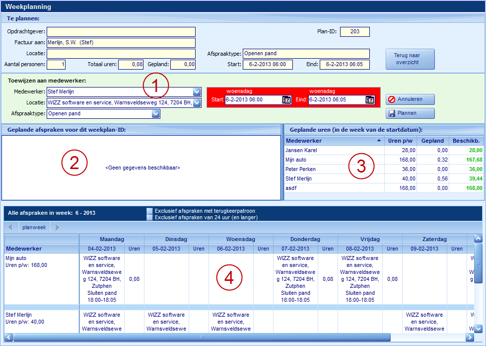Screen dimensions: 486x346
Task: Click the Medewerker header in week grid
Action: point(42,249)
